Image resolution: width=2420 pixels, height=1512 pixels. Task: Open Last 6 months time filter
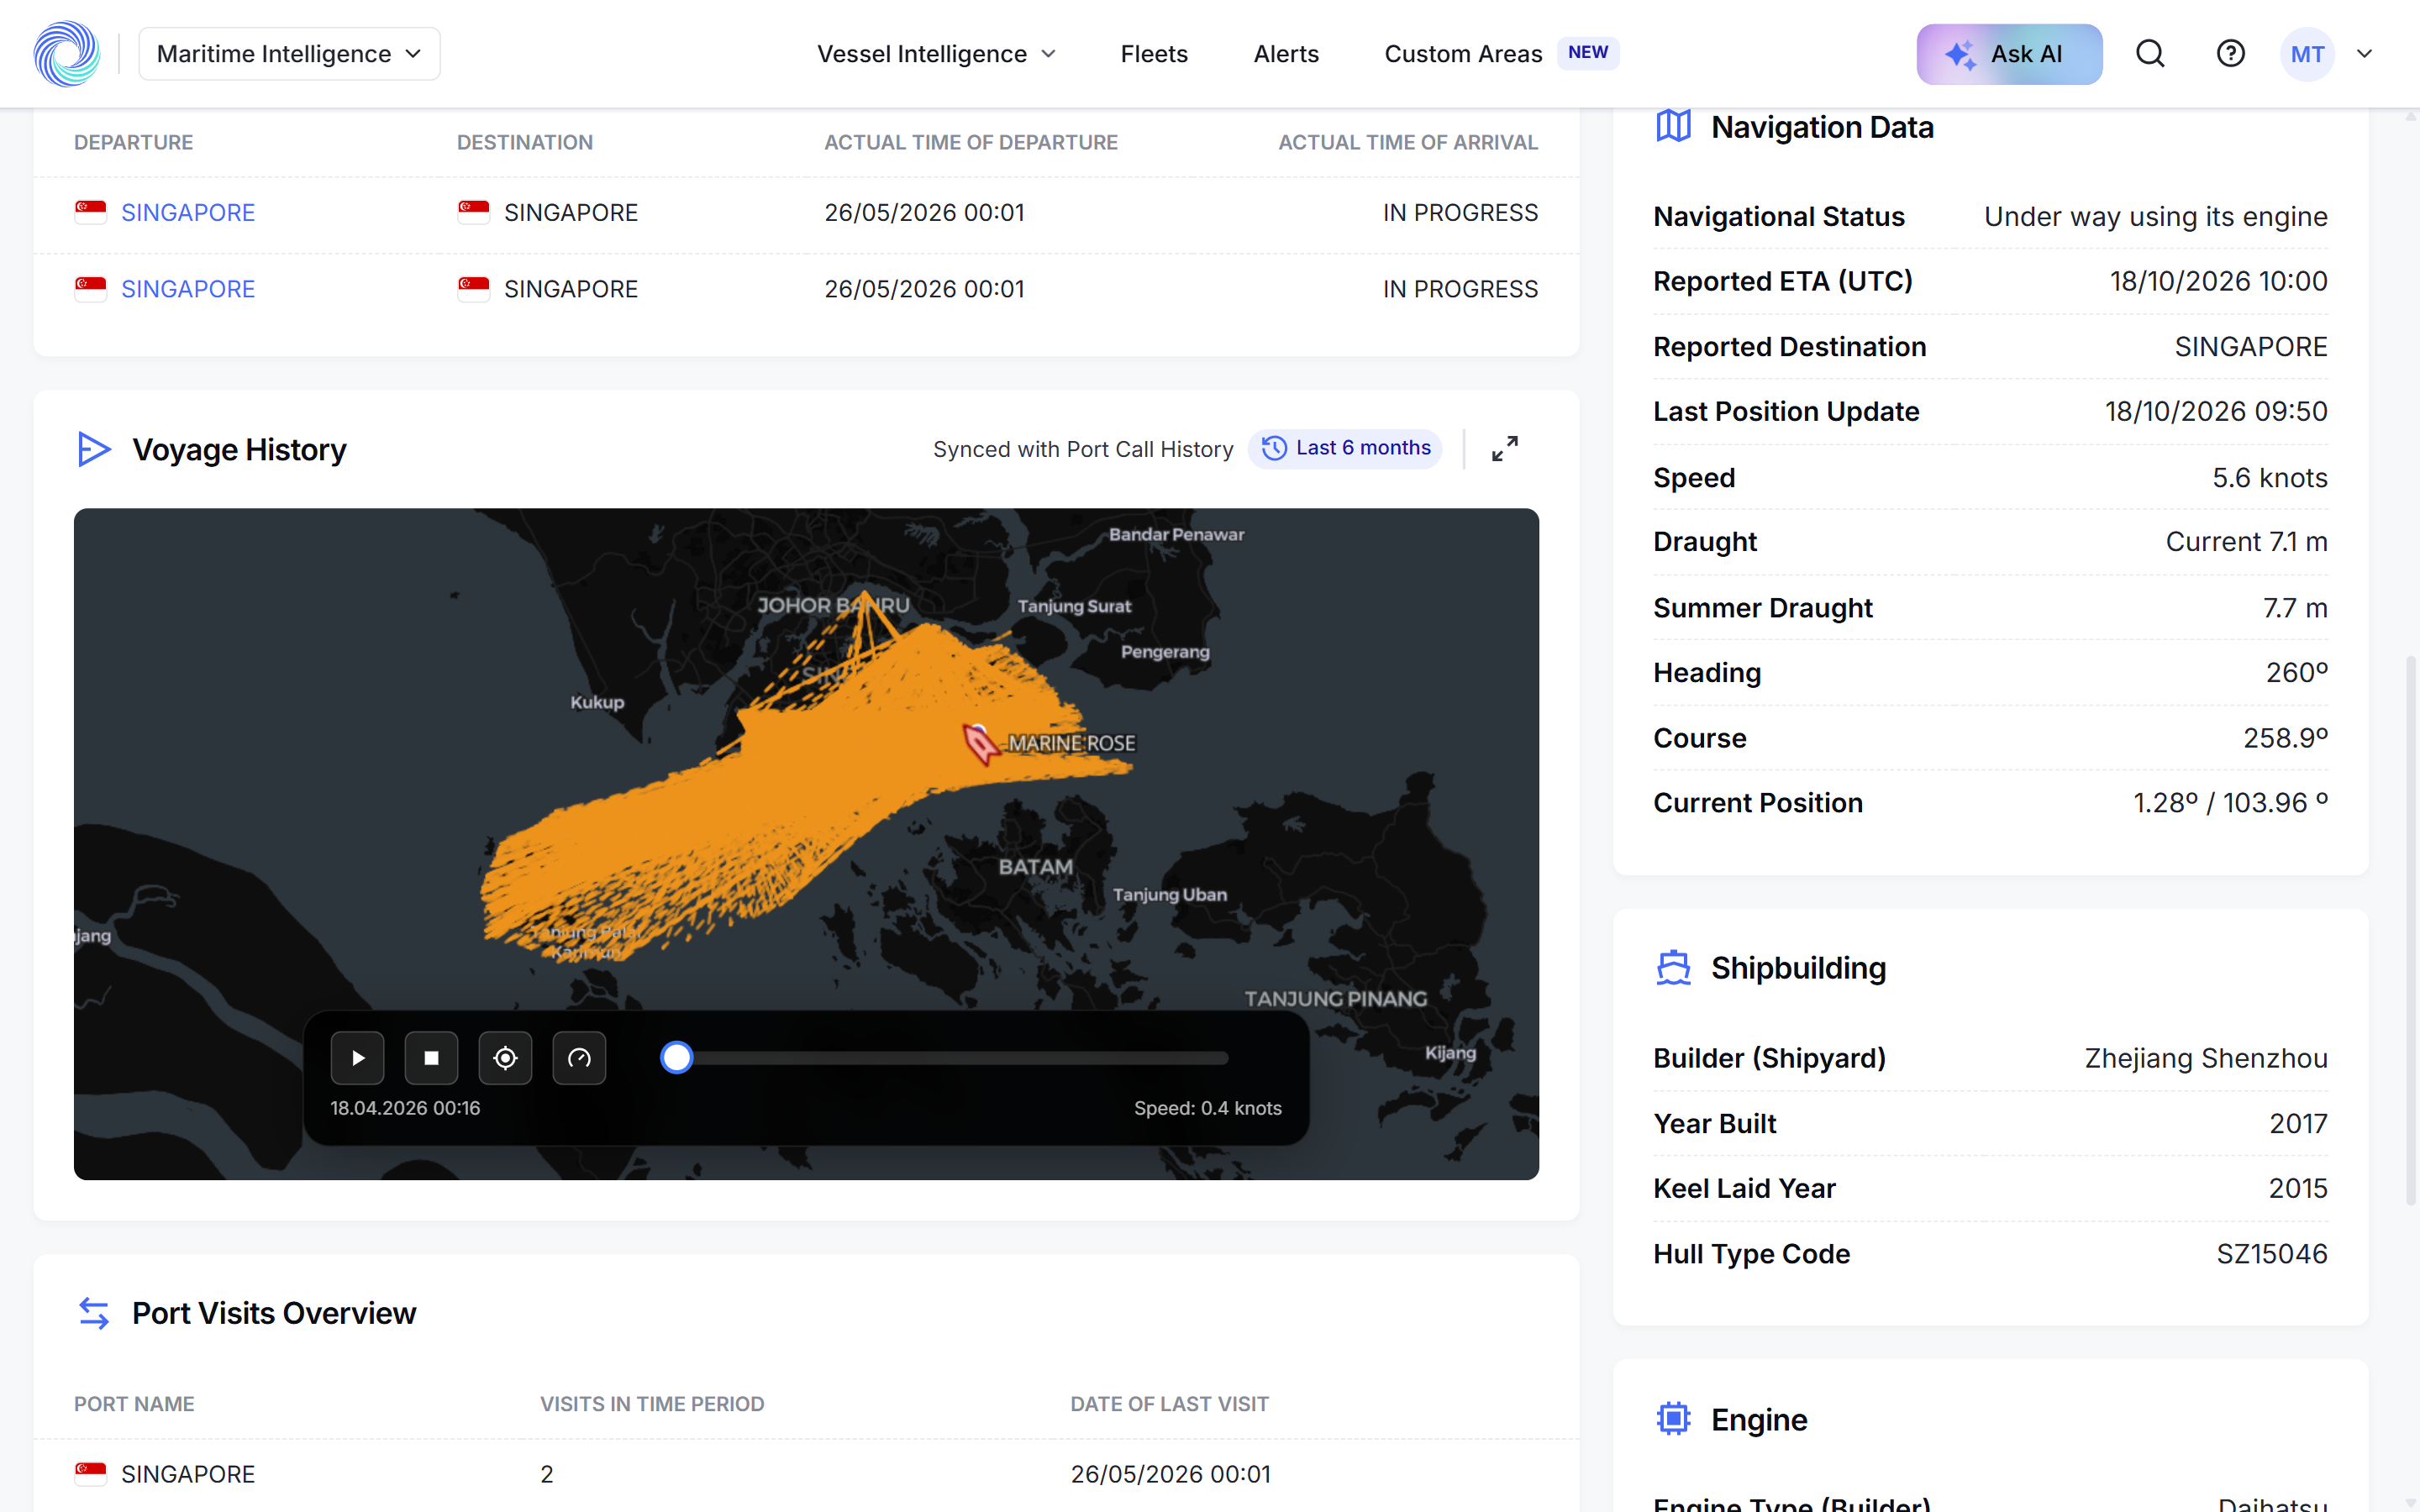coord(1345,448)
